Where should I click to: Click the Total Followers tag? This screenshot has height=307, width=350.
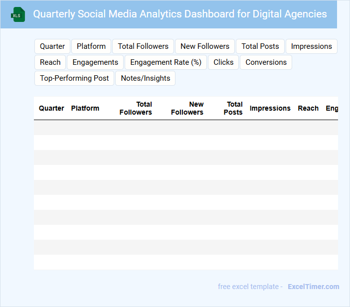143,46
